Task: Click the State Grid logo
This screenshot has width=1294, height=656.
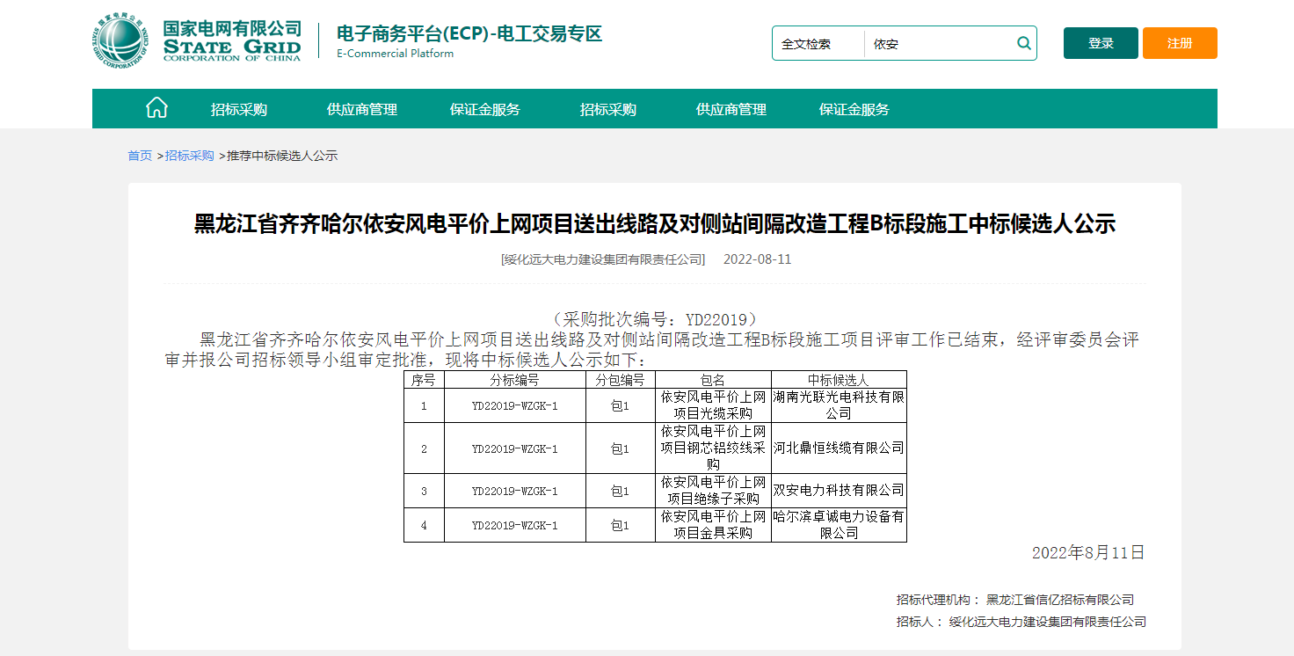Action: coord(197,41)
